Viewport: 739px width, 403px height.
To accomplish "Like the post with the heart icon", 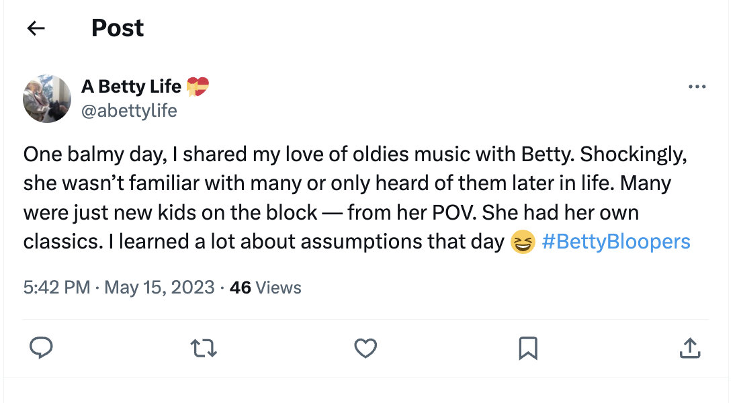I will point(365,348).
